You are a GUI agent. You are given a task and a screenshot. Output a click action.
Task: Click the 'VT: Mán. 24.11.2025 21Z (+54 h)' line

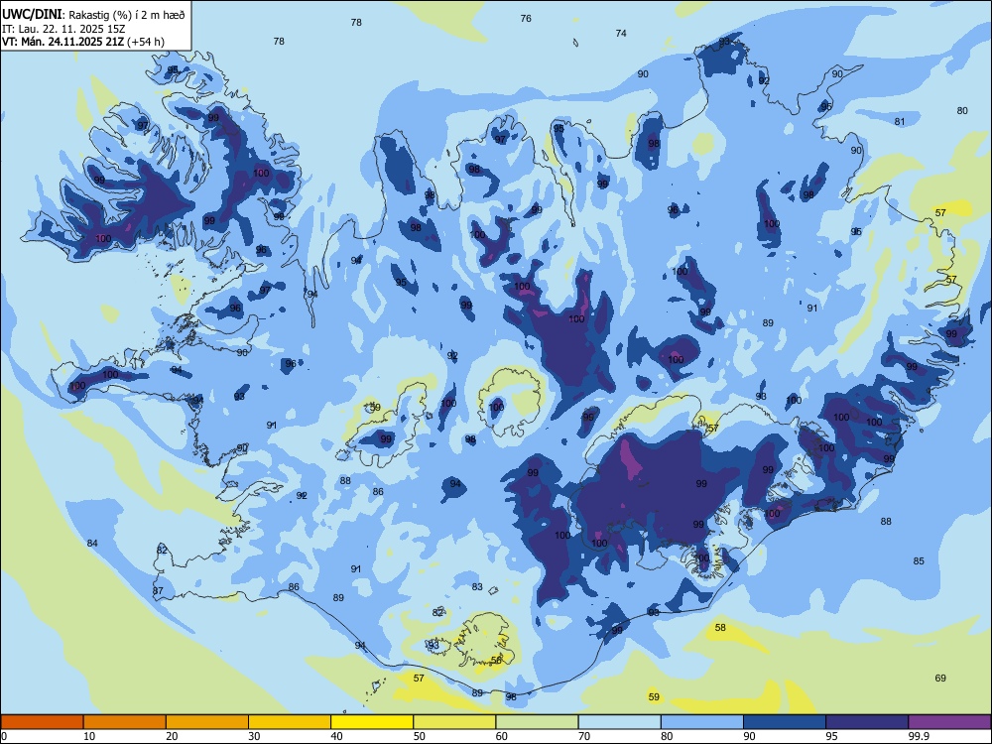83,42
